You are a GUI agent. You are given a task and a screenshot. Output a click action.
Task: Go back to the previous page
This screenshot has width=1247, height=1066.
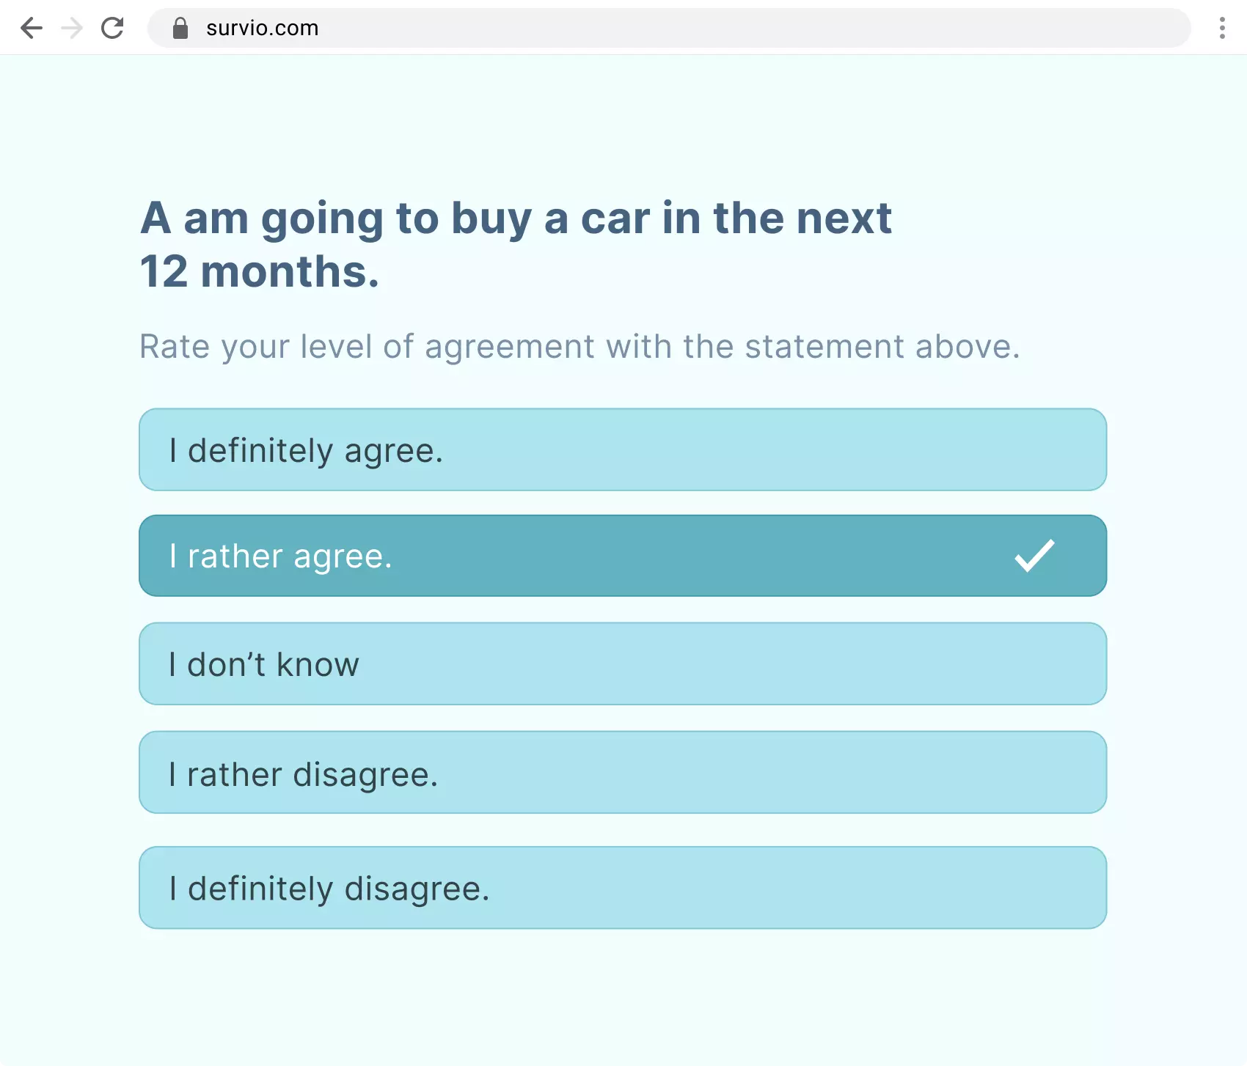tap(32, 29)
